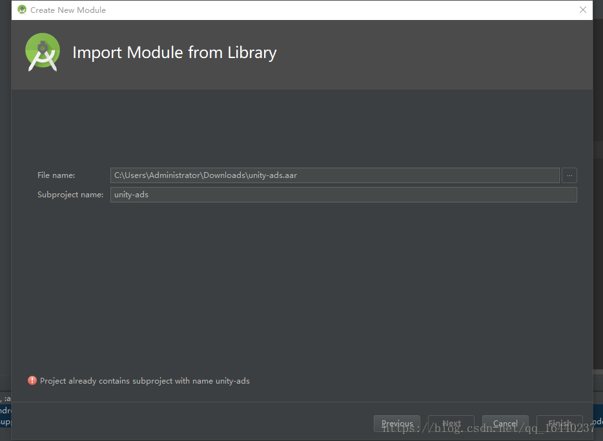Click the small Android Studio title bar icon

(x=22, y=10)
